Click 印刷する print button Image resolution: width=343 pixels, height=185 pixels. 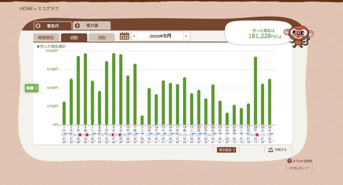[x=278, y=150]
